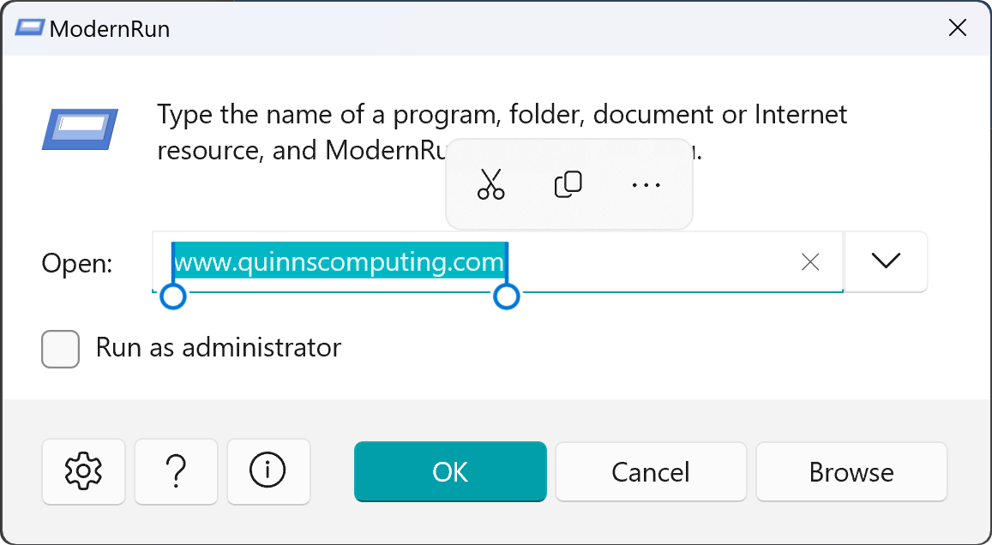This screenshot has height=545, width=992.
Task: Copy the selected URL using copy icon
Action: (x=568, y=184)
